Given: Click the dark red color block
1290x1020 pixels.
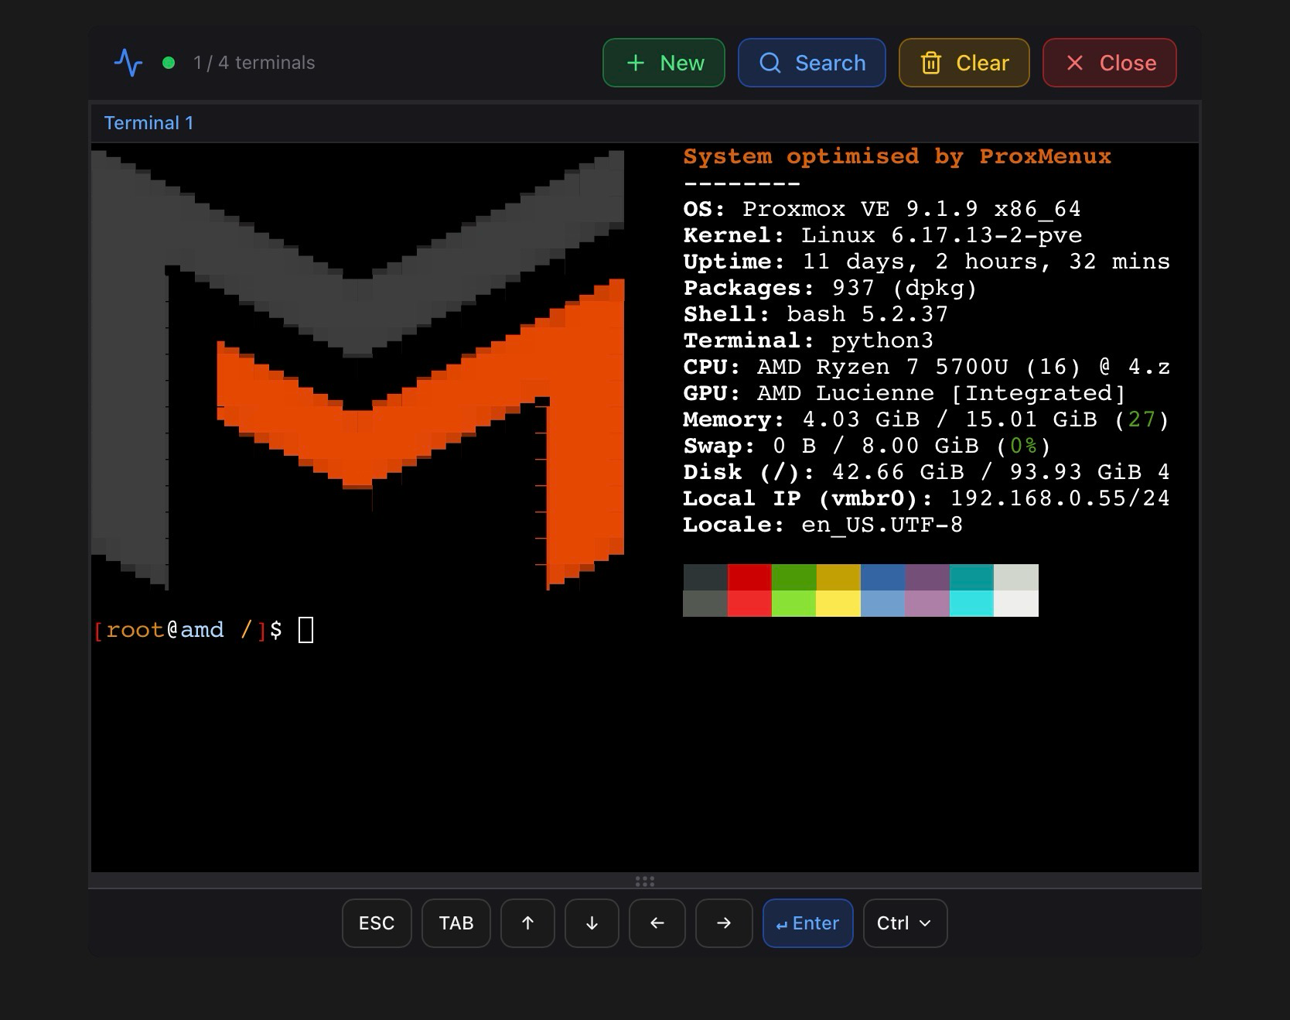Looking at the screenshot, I should (749, 577).
